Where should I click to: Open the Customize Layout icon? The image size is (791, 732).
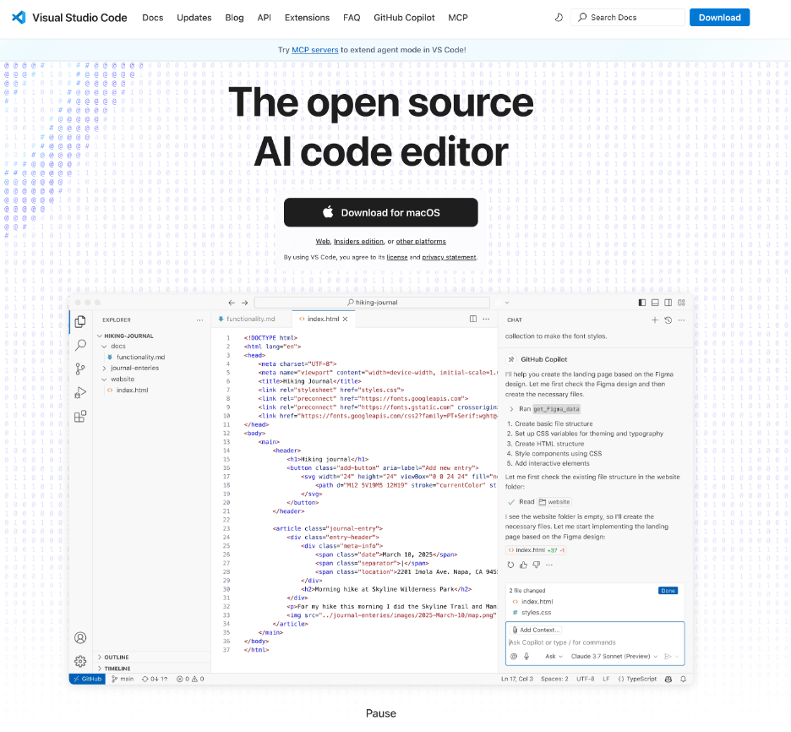coord(681,303)
